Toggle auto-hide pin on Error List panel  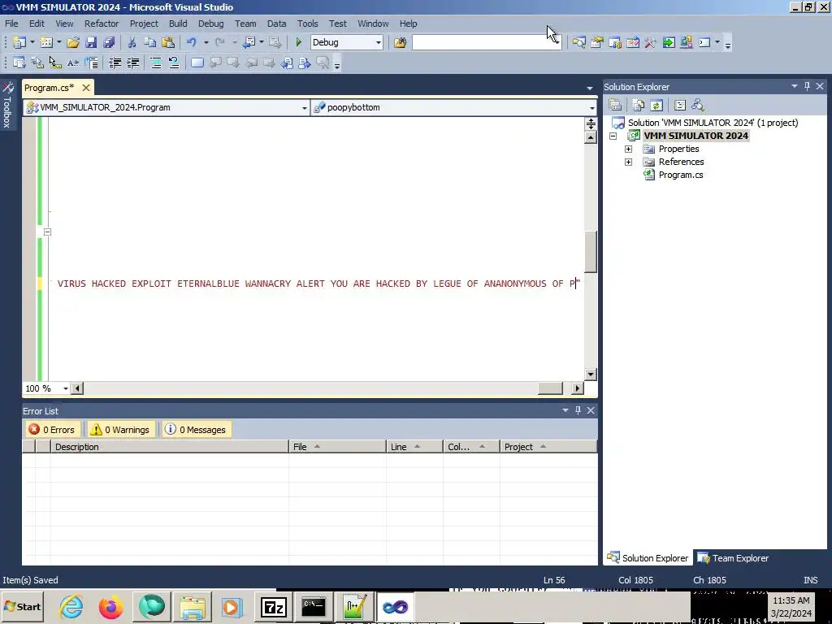[x=578, y=410]
